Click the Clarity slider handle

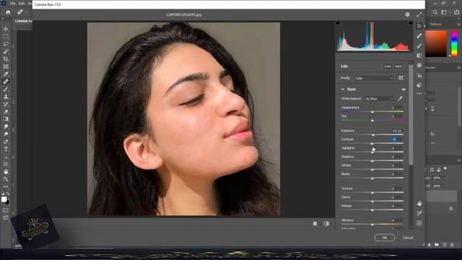click(372, 201)
